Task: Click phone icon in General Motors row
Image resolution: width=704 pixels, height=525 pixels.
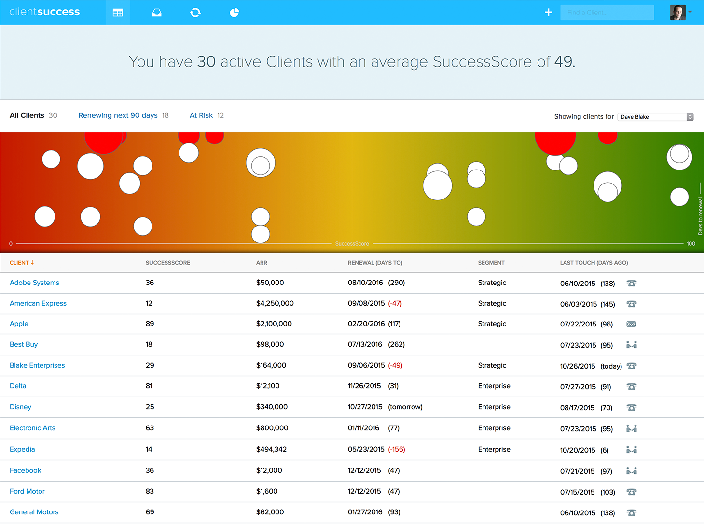Action: pyautogui.click(x=632, y=512)
